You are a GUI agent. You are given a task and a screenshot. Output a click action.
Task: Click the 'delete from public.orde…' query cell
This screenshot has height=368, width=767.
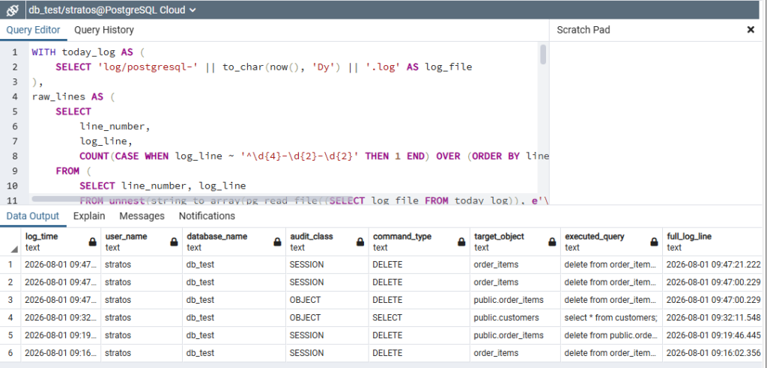pos(611,335)
